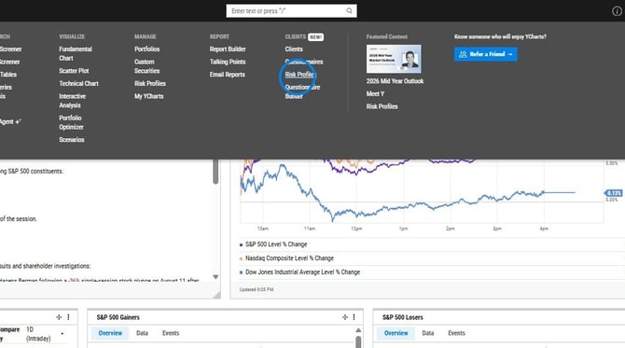Open Risk Profiles featured content link
The height and width of the screenshot is (348, 625).
(382, 106)
